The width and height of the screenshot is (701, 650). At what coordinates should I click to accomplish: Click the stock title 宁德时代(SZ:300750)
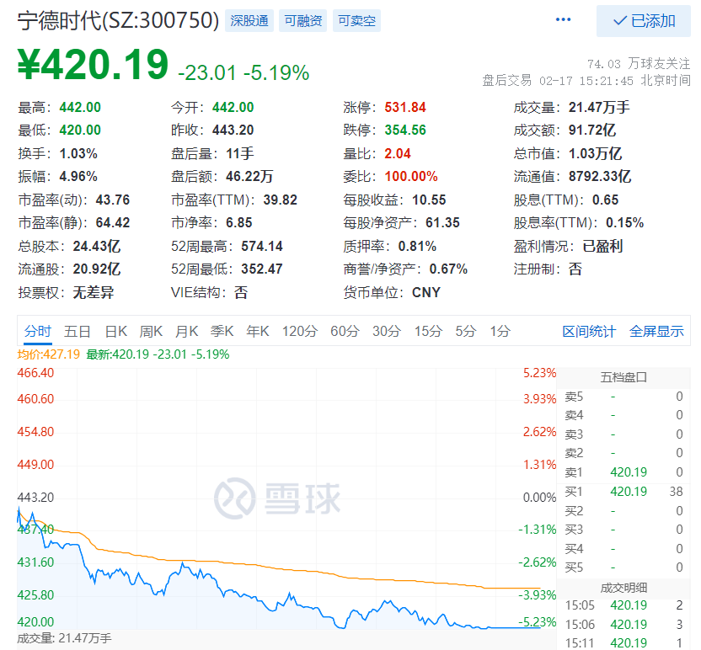click(x=118, y=20)
